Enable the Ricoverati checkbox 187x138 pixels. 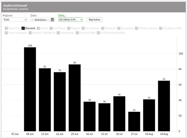pos(103,28)
